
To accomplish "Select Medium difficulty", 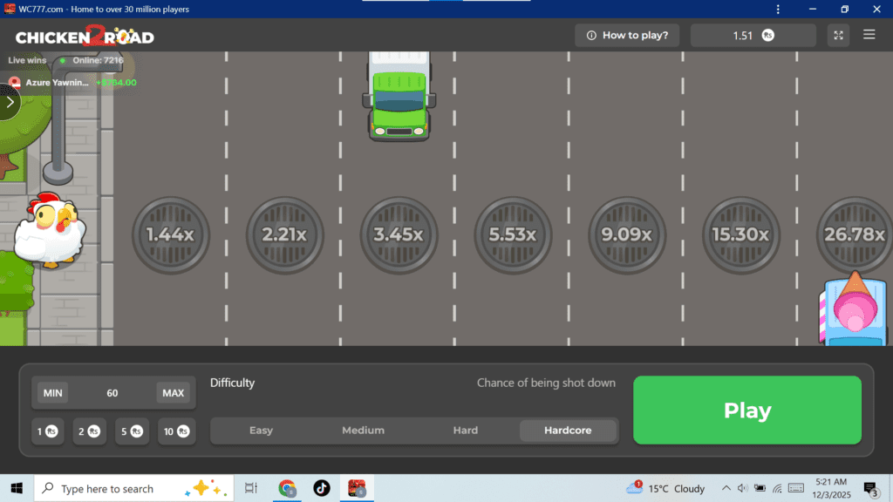I will click(363, 431).
